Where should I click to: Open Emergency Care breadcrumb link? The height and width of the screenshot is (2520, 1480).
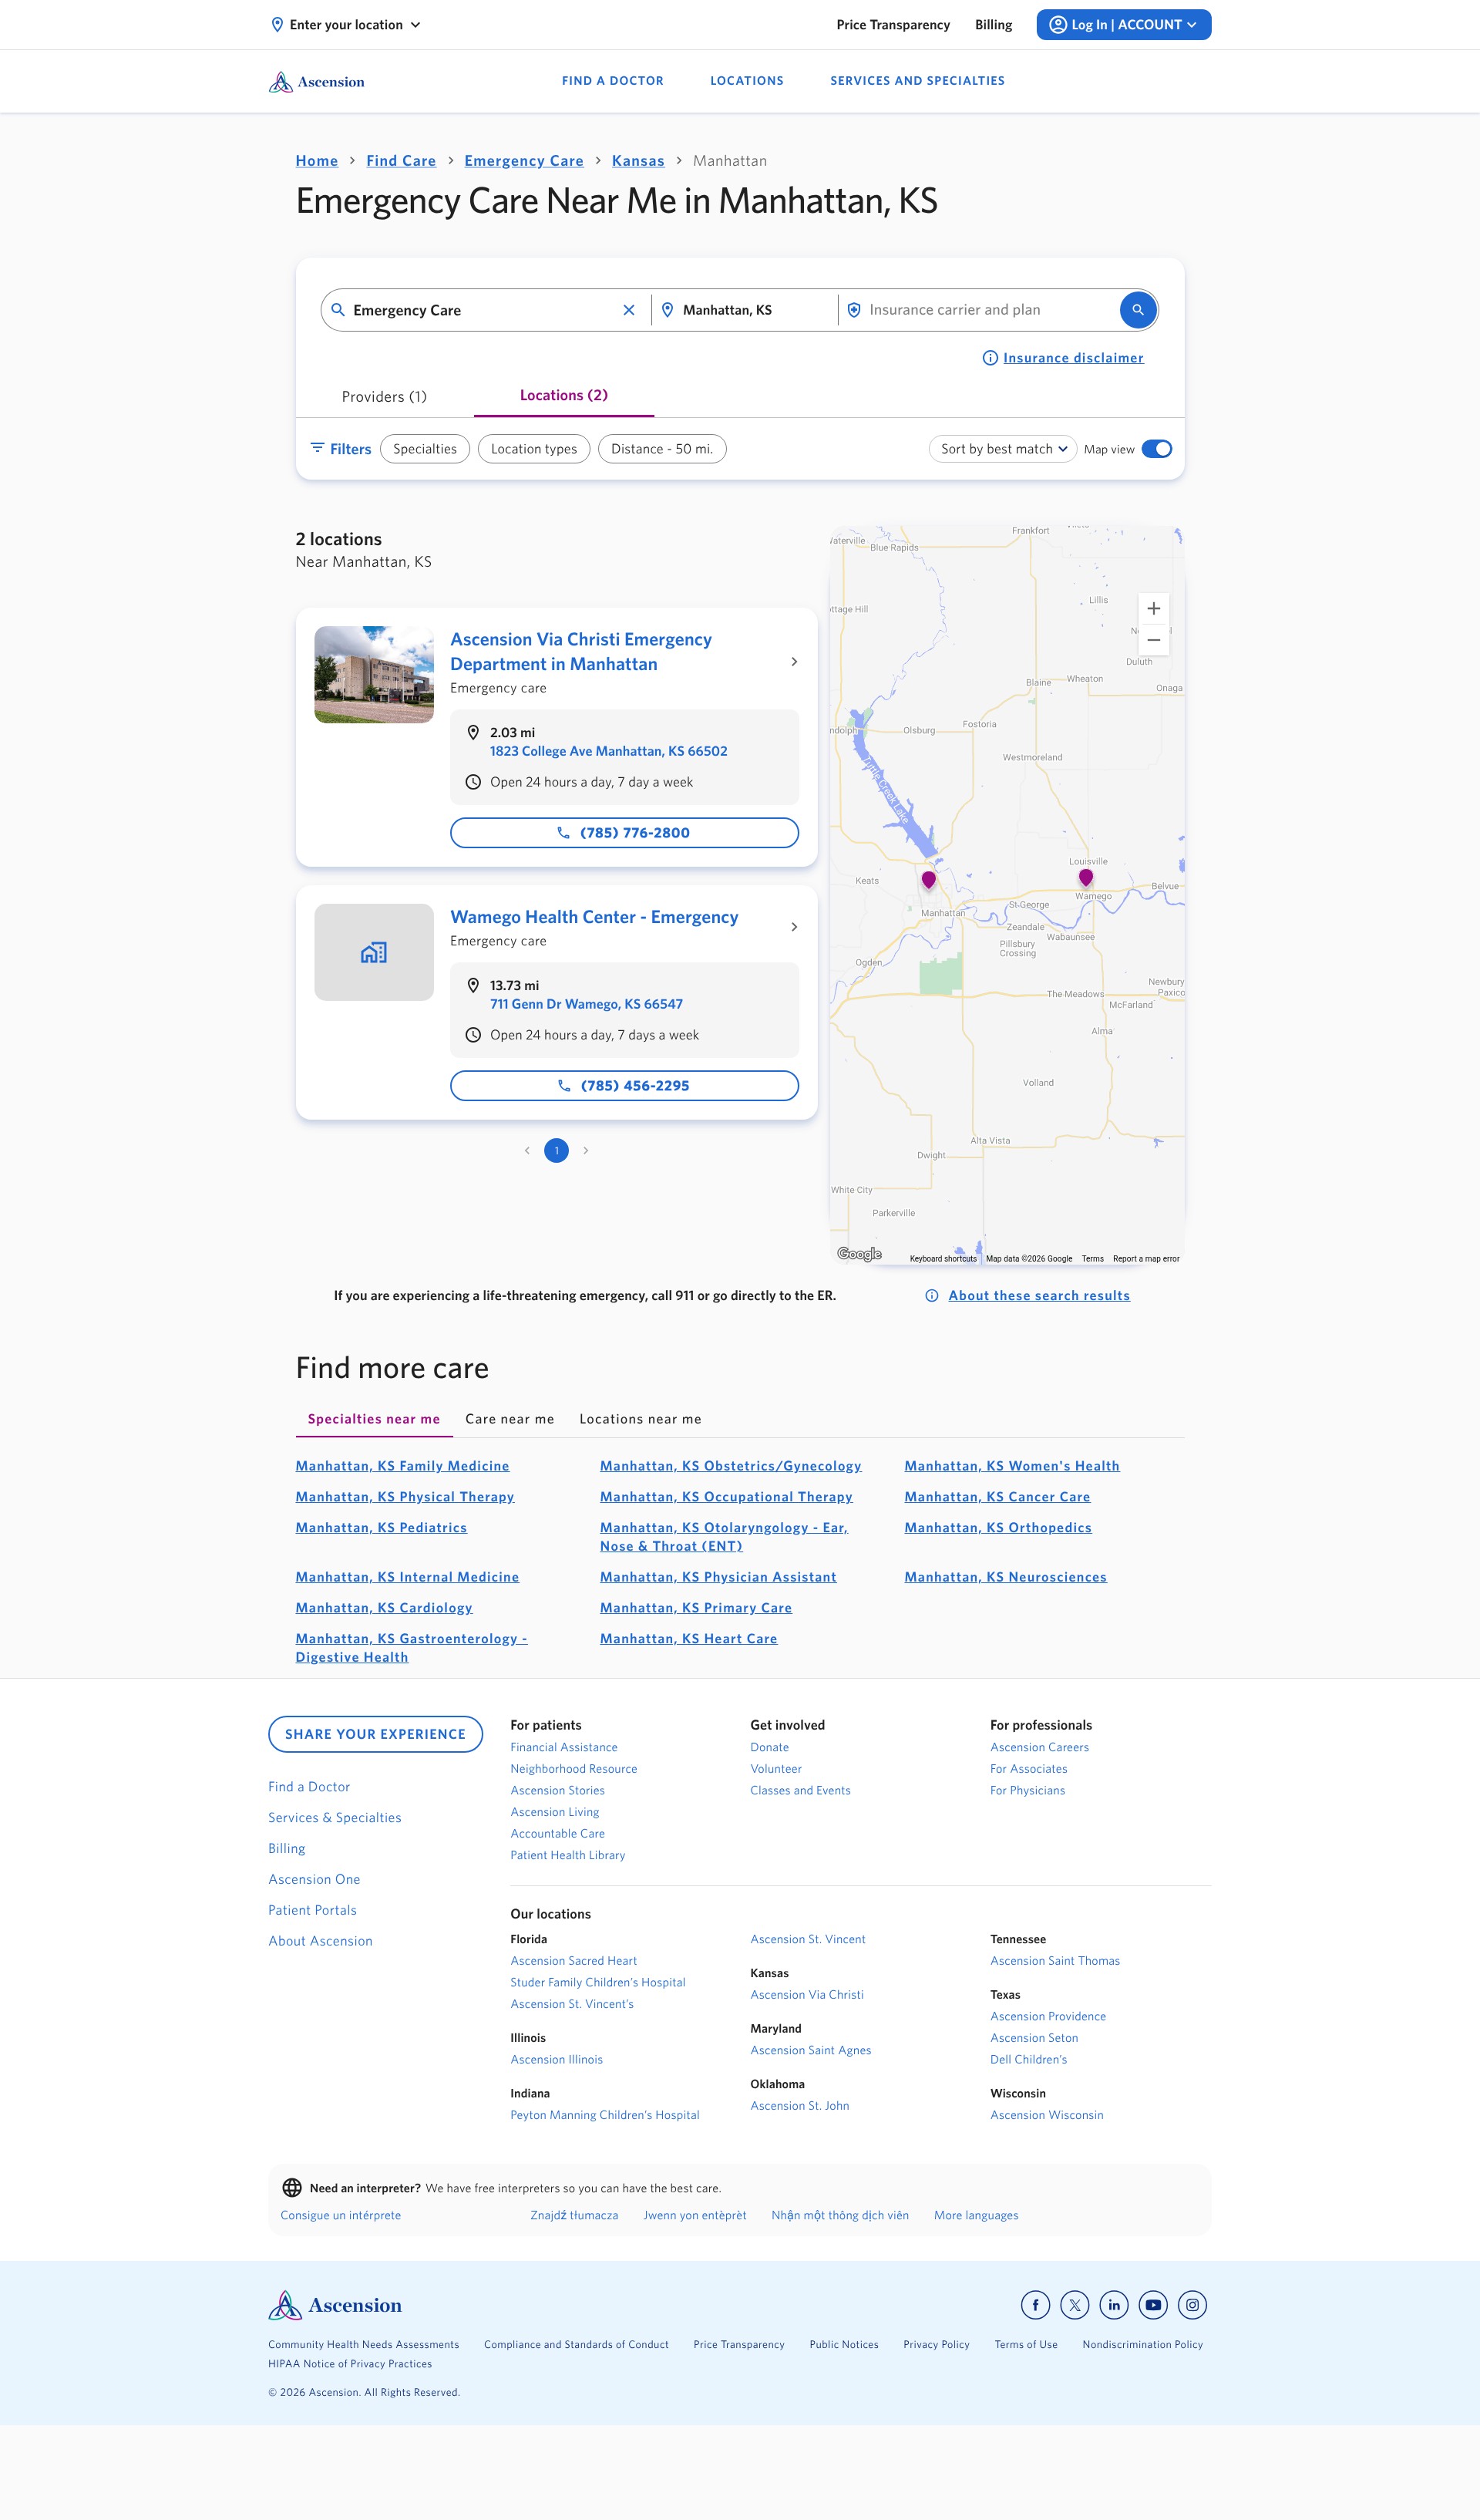click(x=523, y=161)
